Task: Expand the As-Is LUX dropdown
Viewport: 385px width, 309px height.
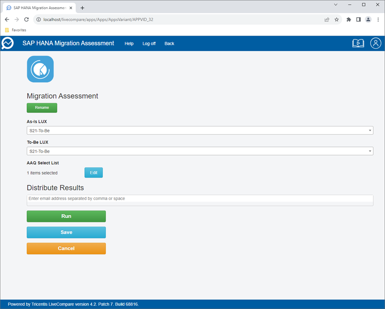Action: click(x=200, y=130)
